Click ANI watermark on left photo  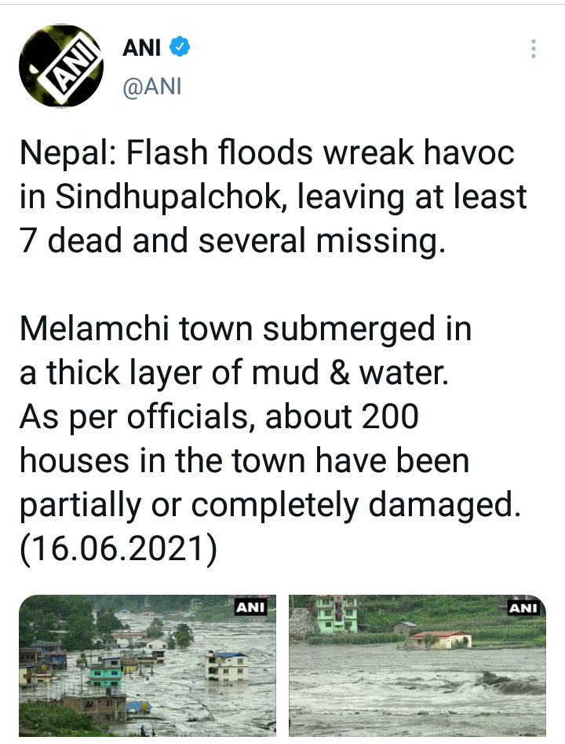pos(252,607)
